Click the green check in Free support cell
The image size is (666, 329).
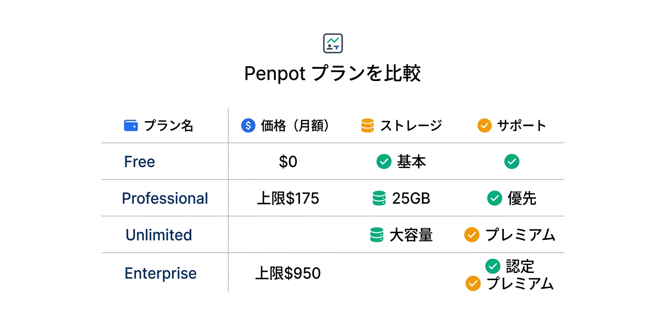(x=511, y=162)
